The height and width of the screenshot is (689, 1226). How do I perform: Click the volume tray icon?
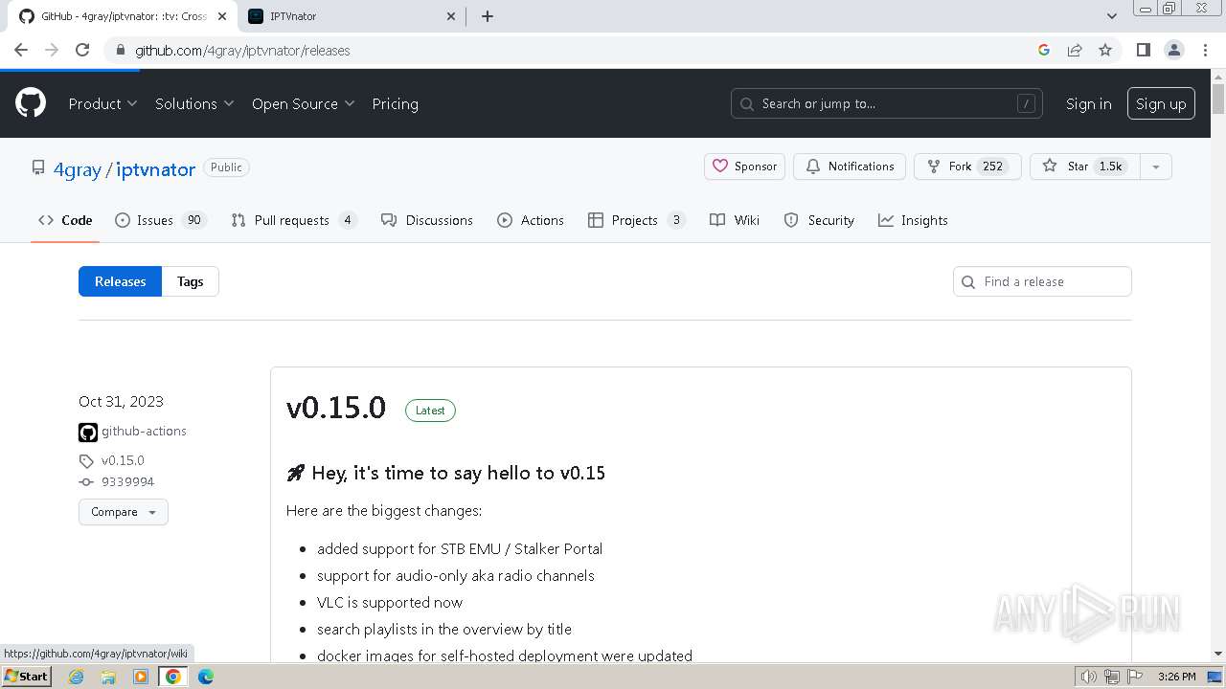1089,677
